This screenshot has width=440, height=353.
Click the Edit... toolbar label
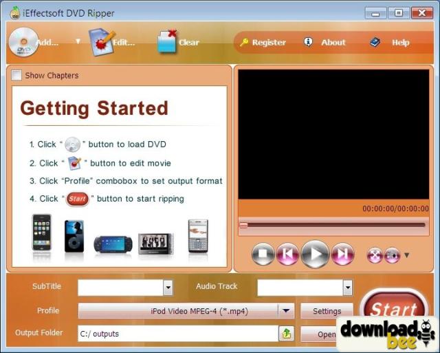pos(124,43)
